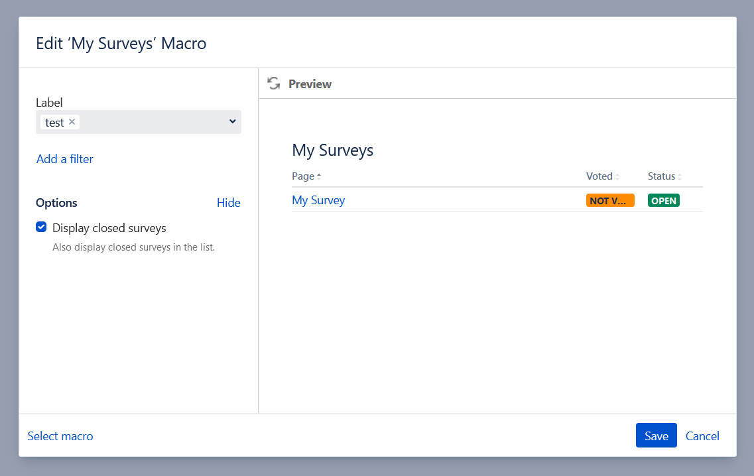The height and width of the screenshot is (476, 754).
Task: Click the green OPEN status badge
Action: point(663,200)
